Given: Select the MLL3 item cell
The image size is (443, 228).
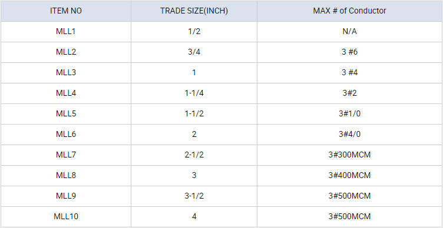Looking at the screenshot, I should 66,73.
